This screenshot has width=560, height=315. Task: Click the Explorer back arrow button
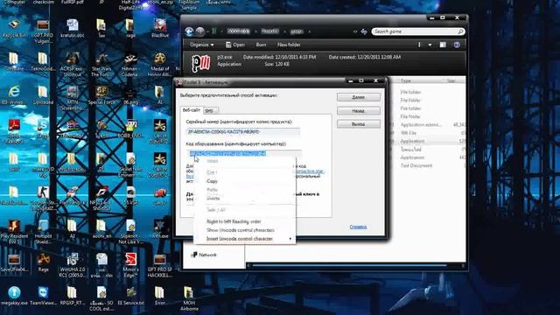tap(189, 31)
